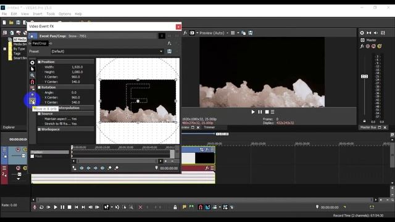Toggle Size About Center in Pan/Crop toolbar
This screenshot has width=395, height=222.
(x=32, y=94)
